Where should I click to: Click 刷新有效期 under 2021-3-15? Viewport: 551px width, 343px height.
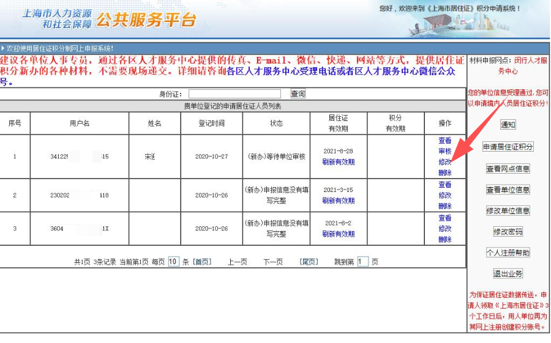click(339, 201)
